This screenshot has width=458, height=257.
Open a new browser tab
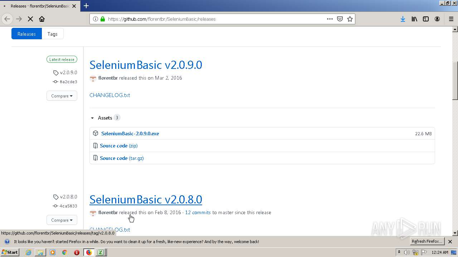[86, 6]
